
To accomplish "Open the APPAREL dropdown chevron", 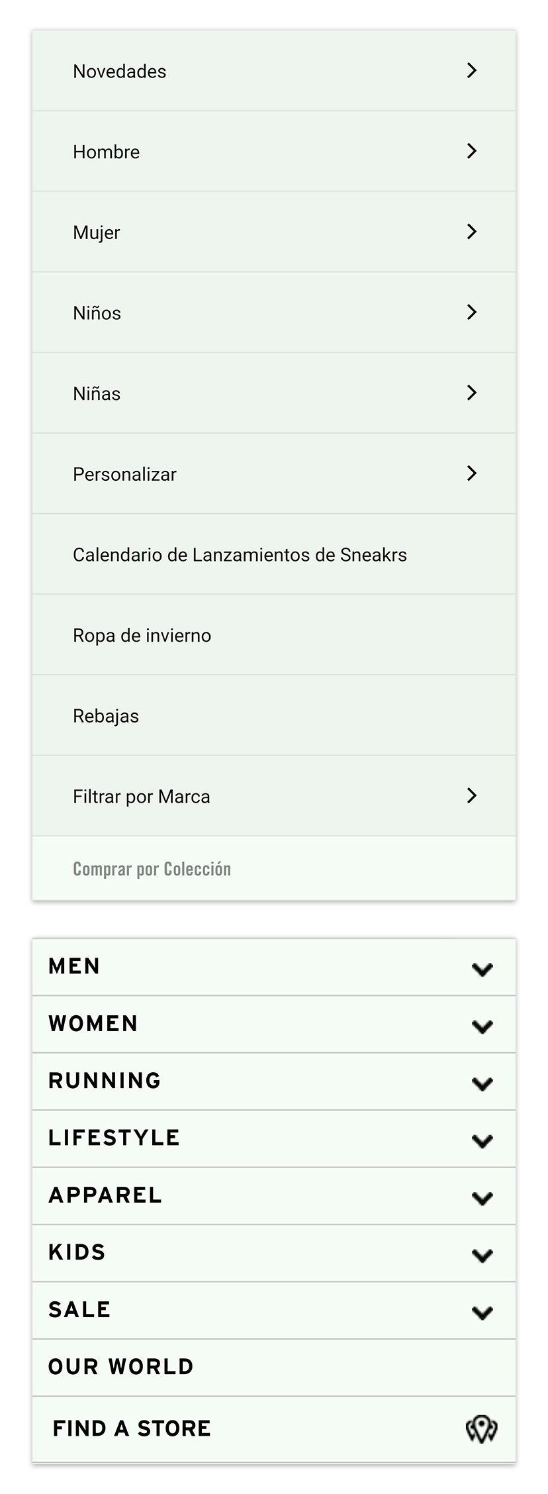I will pyautogui.click(x=482, y=1198).
